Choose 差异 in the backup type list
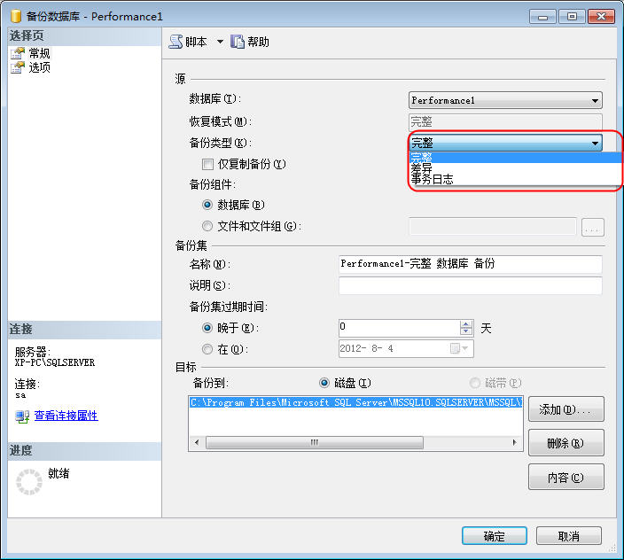624x560 pixels. (x=515, y=167)
